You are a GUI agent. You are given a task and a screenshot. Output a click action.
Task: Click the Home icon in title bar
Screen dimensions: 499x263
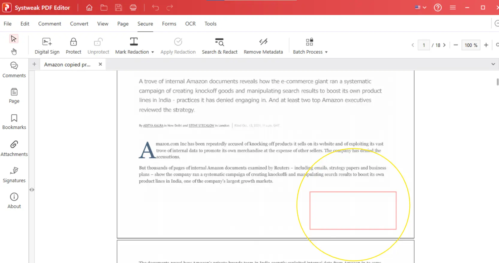click(x=89, y=7)
